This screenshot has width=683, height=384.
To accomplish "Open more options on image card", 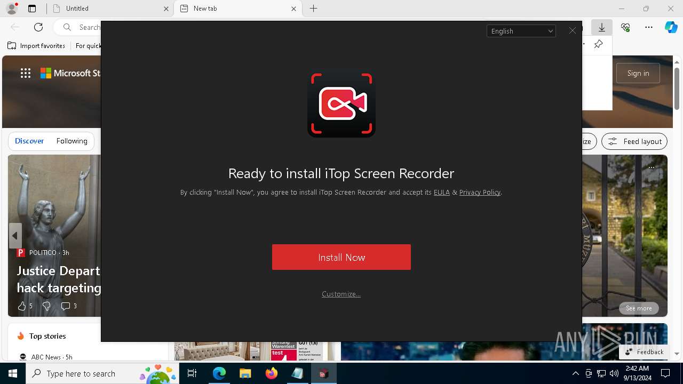I will [x=652, y=166].
